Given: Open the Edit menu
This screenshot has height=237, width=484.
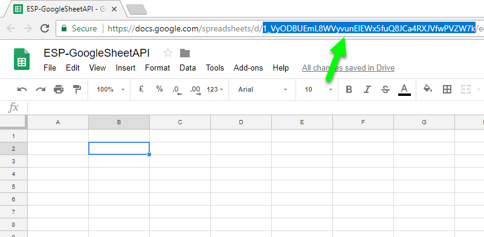Looking at the screenshot, I should (x=73, y=68).
